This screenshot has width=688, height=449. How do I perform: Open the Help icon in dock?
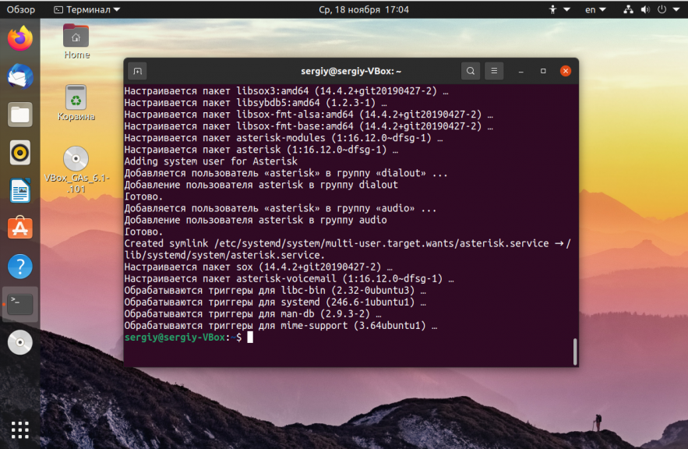[x=20, y=267]
